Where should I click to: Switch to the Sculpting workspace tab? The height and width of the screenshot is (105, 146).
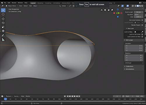[48, 3]
